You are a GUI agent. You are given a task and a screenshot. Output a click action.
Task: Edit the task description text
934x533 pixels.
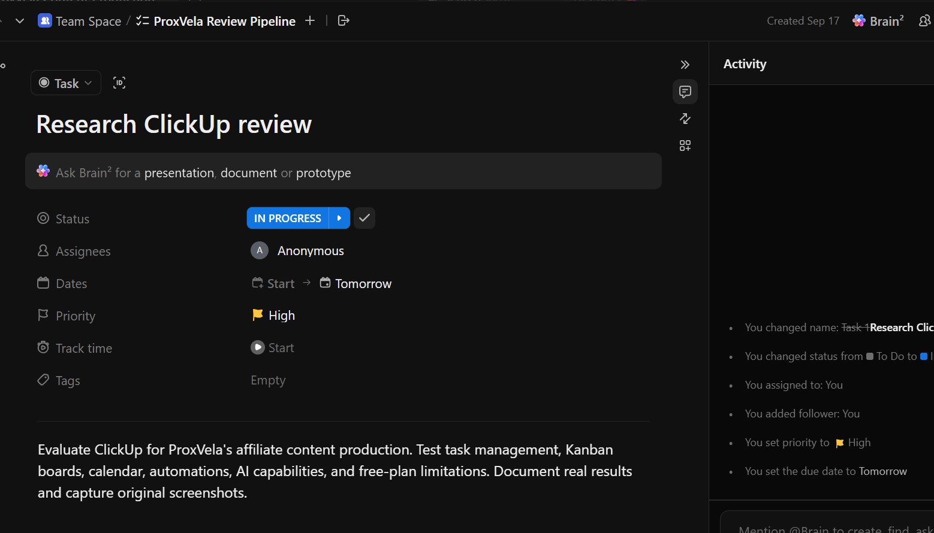(335, 471)
